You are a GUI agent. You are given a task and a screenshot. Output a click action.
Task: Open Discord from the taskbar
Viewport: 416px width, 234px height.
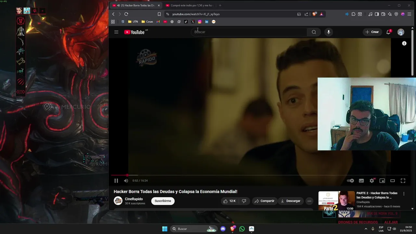223,229
